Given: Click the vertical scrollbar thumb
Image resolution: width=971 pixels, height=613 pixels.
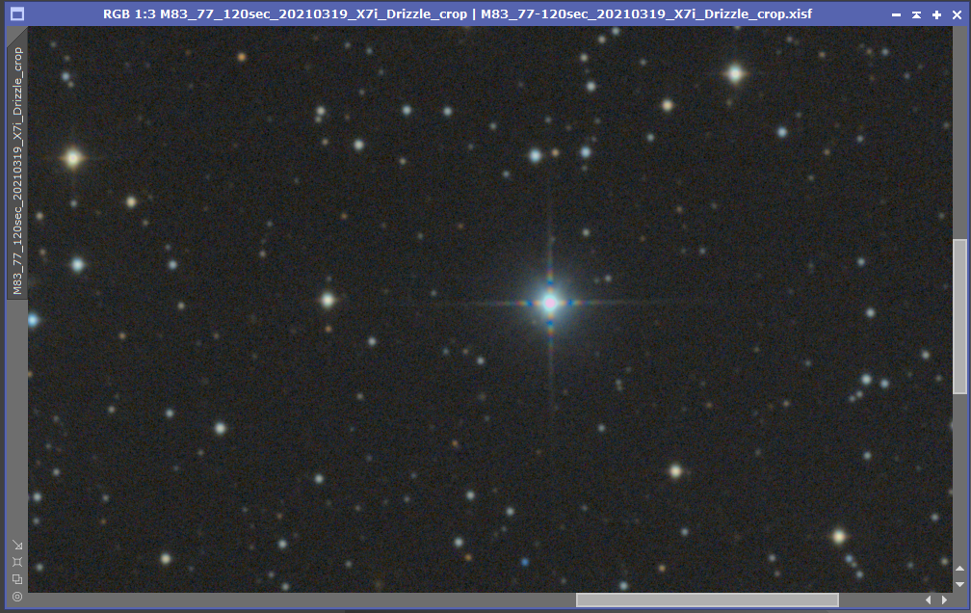Looking at the screenshot, I should pyautogui.click(x=959, y=316).
